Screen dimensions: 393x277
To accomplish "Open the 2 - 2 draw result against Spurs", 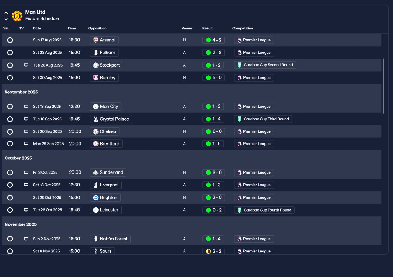I will pos(214,251).
